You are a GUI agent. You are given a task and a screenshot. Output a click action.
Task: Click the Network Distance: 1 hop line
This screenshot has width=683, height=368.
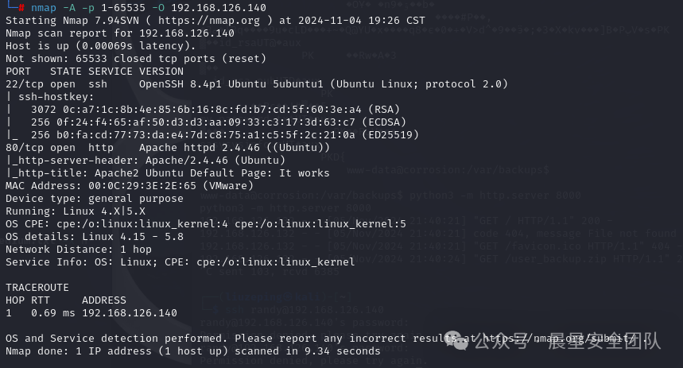pos(78,250)
